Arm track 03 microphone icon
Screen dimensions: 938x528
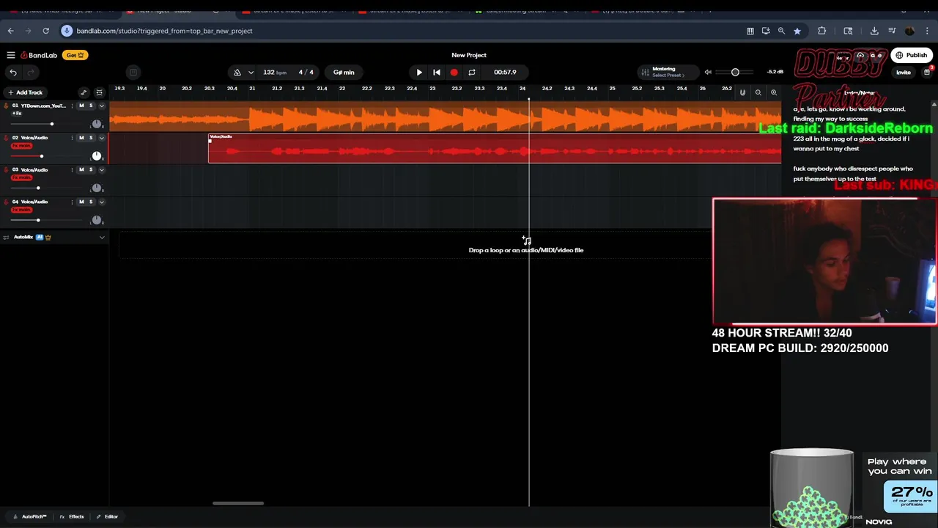[x=7, y=169]
